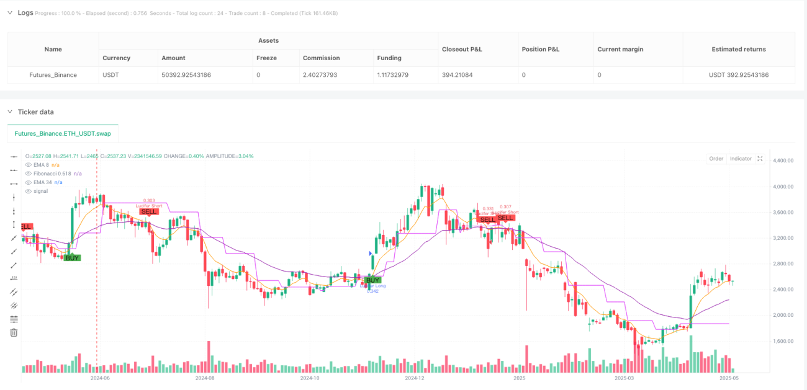Select the Futures_Binance.ETH_USDT.swap tab

pyautogui.click(x=63, y=133)
